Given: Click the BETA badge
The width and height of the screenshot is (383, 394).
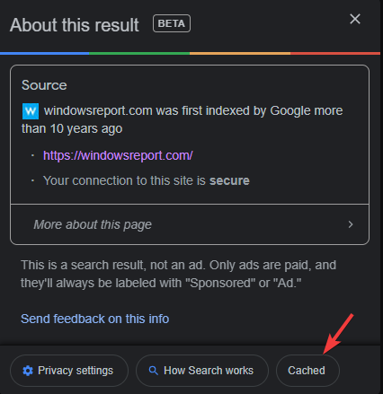Looking at the screenshot, I should (172, 23).
